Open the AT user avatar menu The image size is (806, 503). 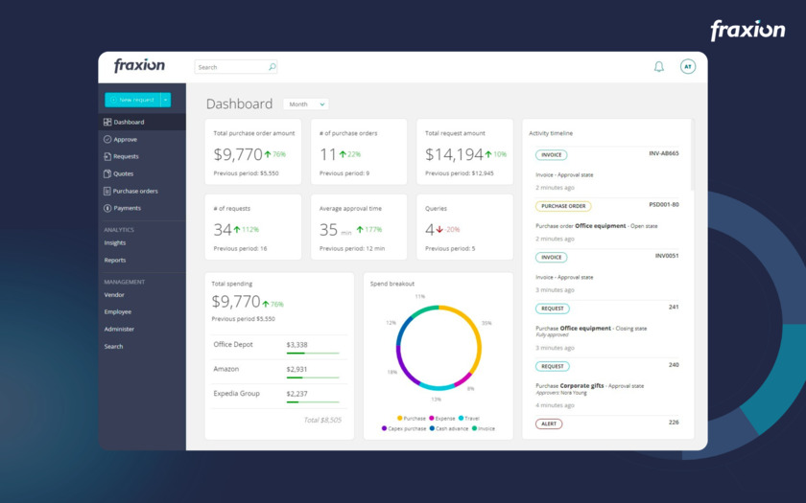click(688, 67)
